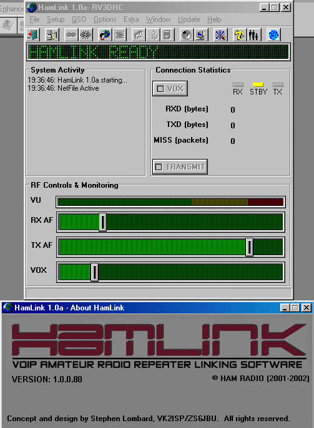Toggle the TRANSMIT checkbox
This screenshot has width=314, height=428.
tap(159, 167)
